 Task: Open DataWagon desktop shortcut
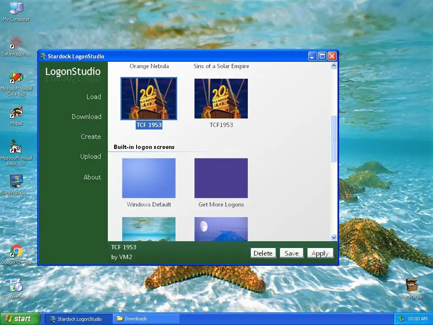[x=16, y=47]
